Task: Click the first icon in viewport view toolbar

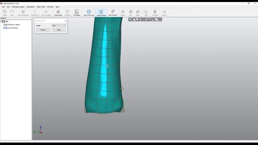Action: (130, 20)
